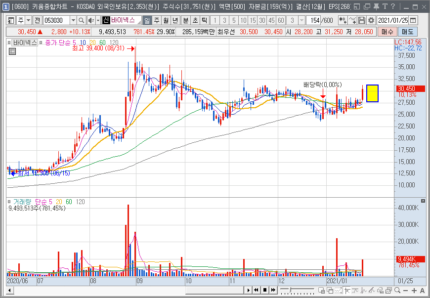Click the pin icon in title bar
Screen dimensions: 430x298
click(376, 6)
